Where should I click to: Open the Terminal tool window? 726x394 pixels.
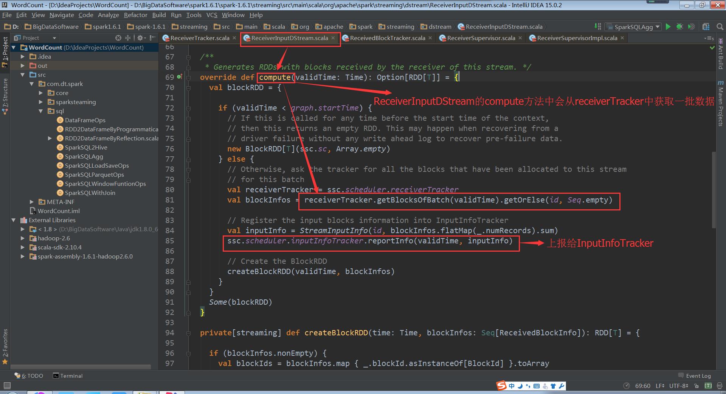[x=68, y=376]
